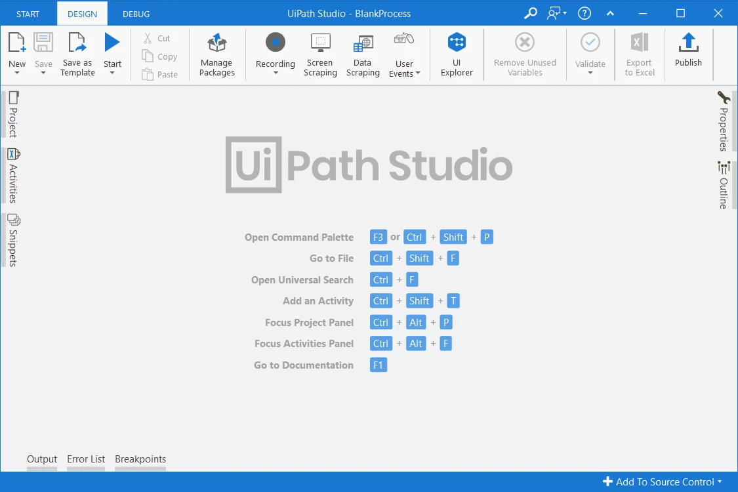738x492 pixels.
Task: Show the Output panel
Action: [42, 459]
